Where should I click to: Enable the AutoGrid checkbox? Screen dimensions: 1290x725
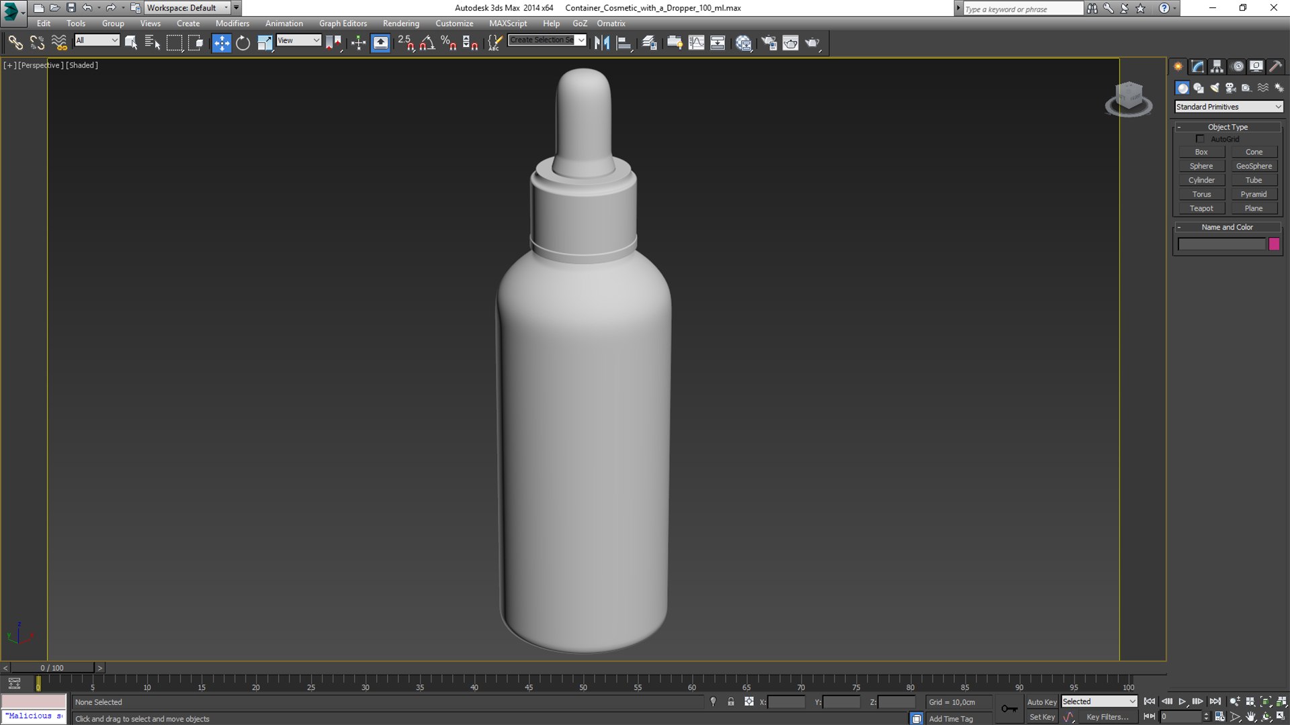pos(1200,139)
